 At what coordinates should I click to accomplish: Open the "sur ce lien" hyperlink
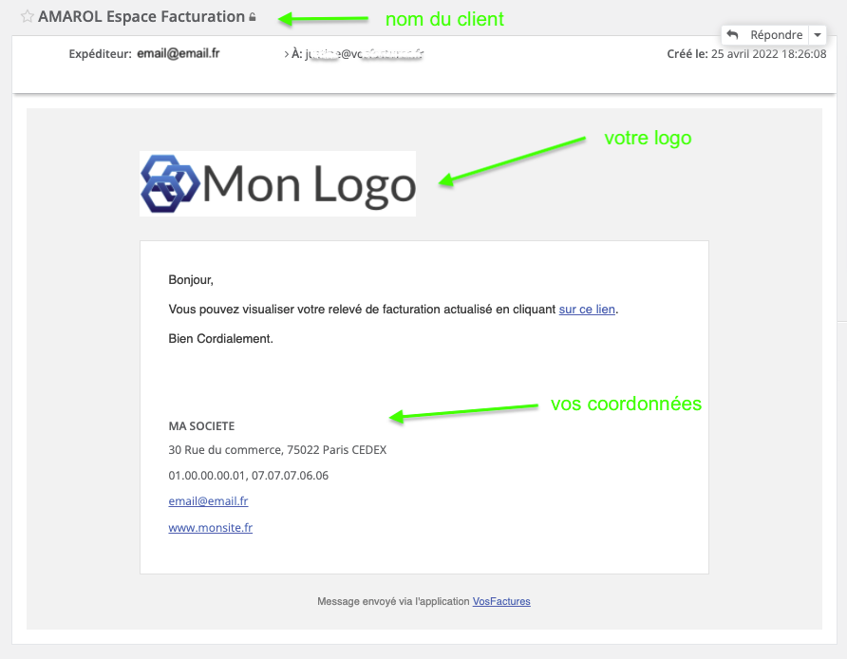click(586, 309)
